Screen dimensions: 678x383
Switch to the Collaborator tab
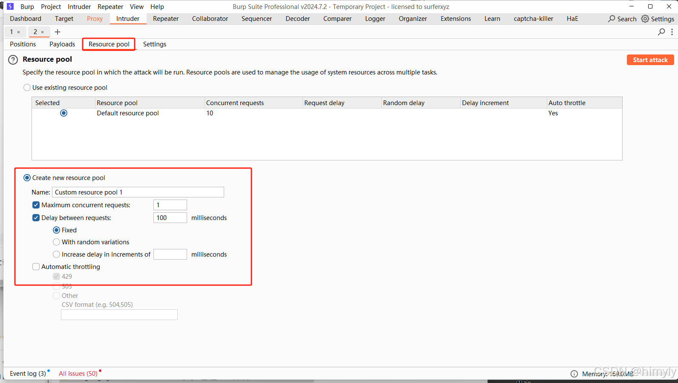tap(210, 19)
